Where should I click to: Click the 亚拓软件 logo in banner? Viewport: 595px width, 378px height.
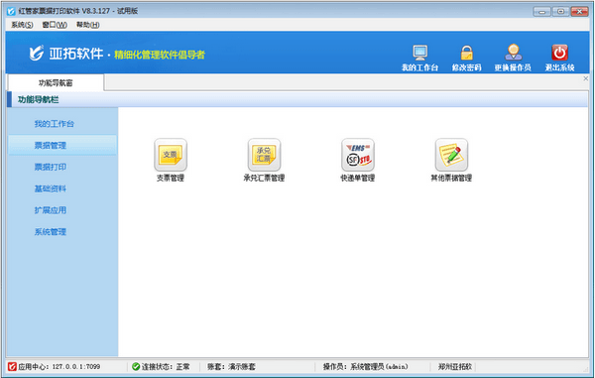tap(66, 54)
